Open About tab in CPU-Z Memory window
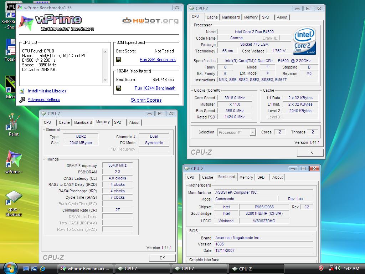 [x=134, y=123]
